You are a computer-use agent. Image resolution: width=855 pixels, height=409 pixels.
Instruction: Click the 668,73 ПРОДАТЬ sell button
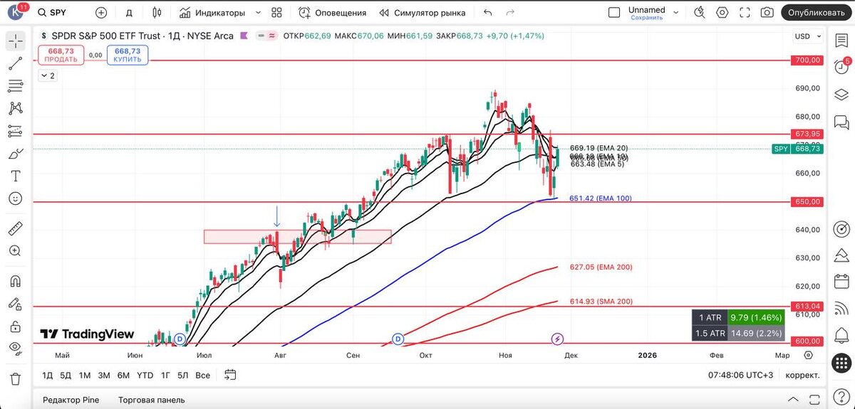(x=61, y=55)
